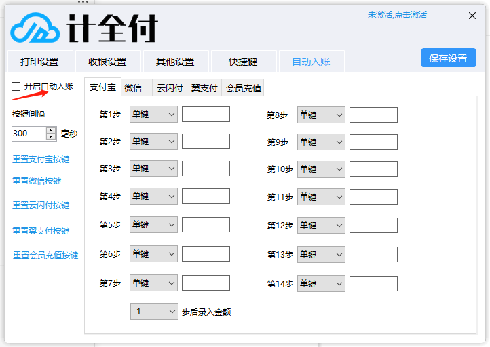This screenshot has height=347, width=490.
Task: Decrease the key interval with the down arrow
Action: pyautogui.click(x=51, y=137)
